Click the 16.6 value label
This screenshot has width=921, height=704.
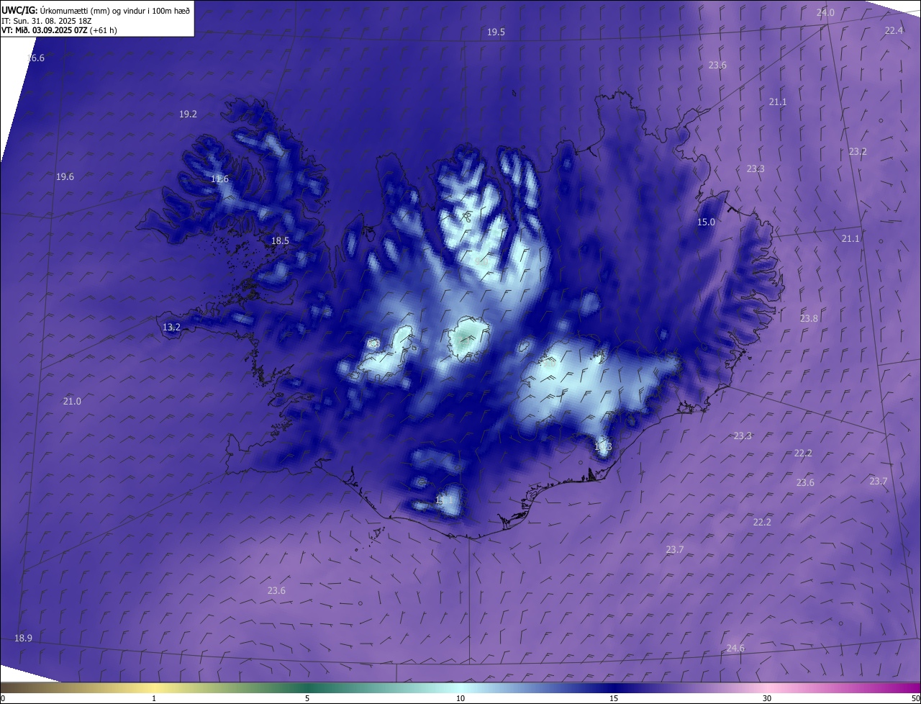(x=35, y=58)
